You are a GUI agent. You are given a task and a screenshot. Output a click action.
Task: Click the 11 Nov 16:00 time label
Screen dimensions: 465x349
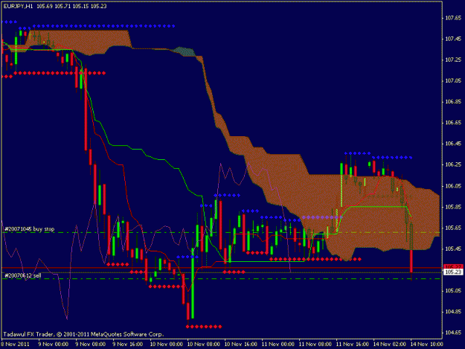click(353, 344)
